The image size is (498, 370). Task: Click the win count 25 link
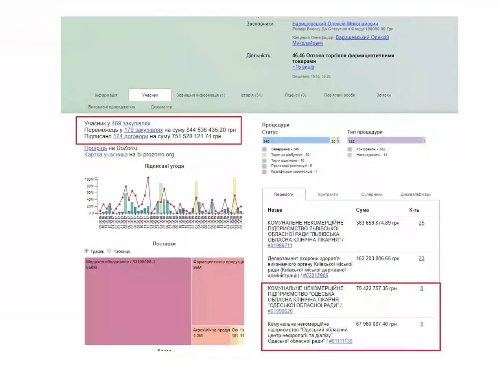tap(421, 223)
